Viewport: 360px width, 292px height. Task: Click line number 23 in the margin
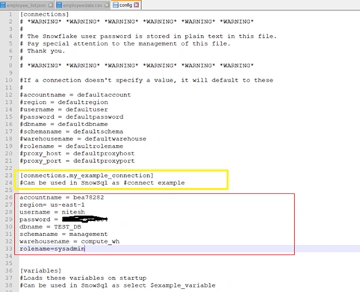pyautogui.click(x=9, y=175)
